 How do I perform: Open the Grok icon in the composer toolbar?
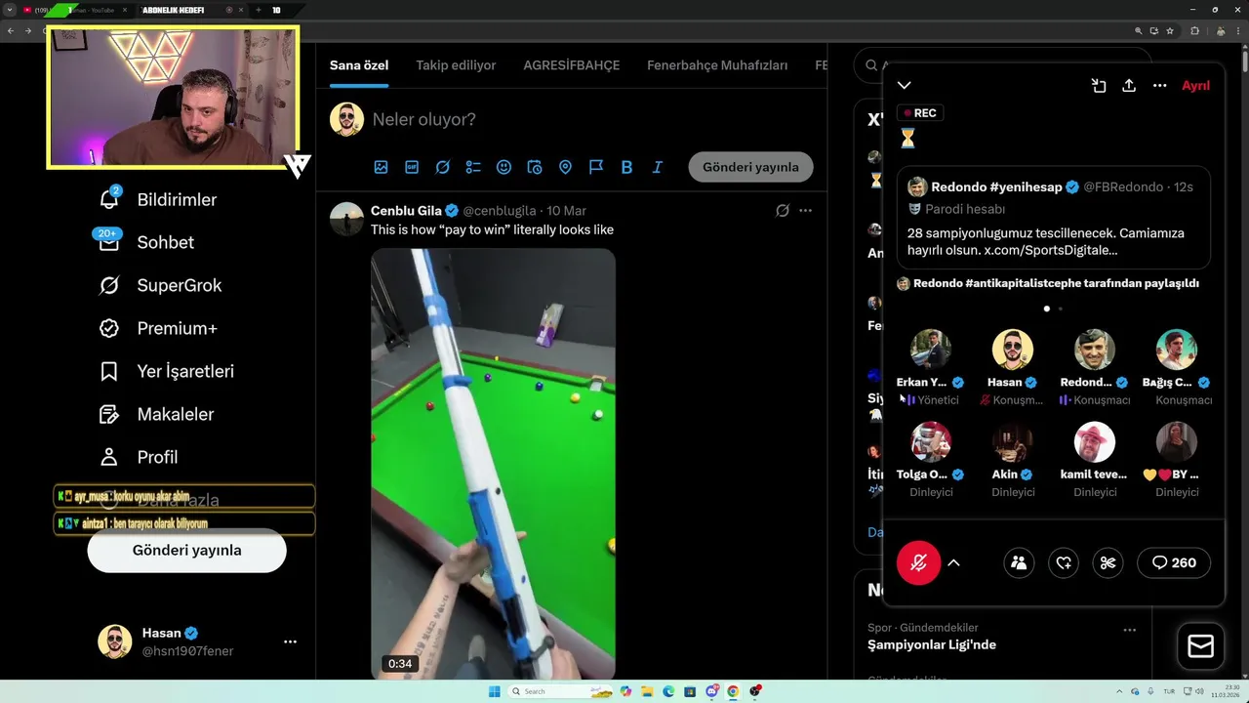(442, 167)
